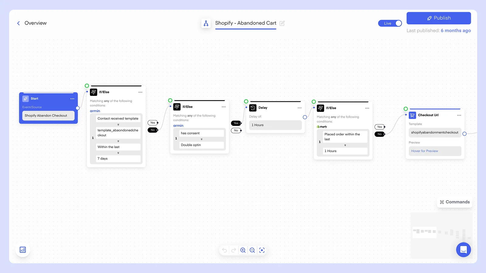The image size is (486, 273).
Task: Open the first If/Else node options menu
Action: (140, 92)
